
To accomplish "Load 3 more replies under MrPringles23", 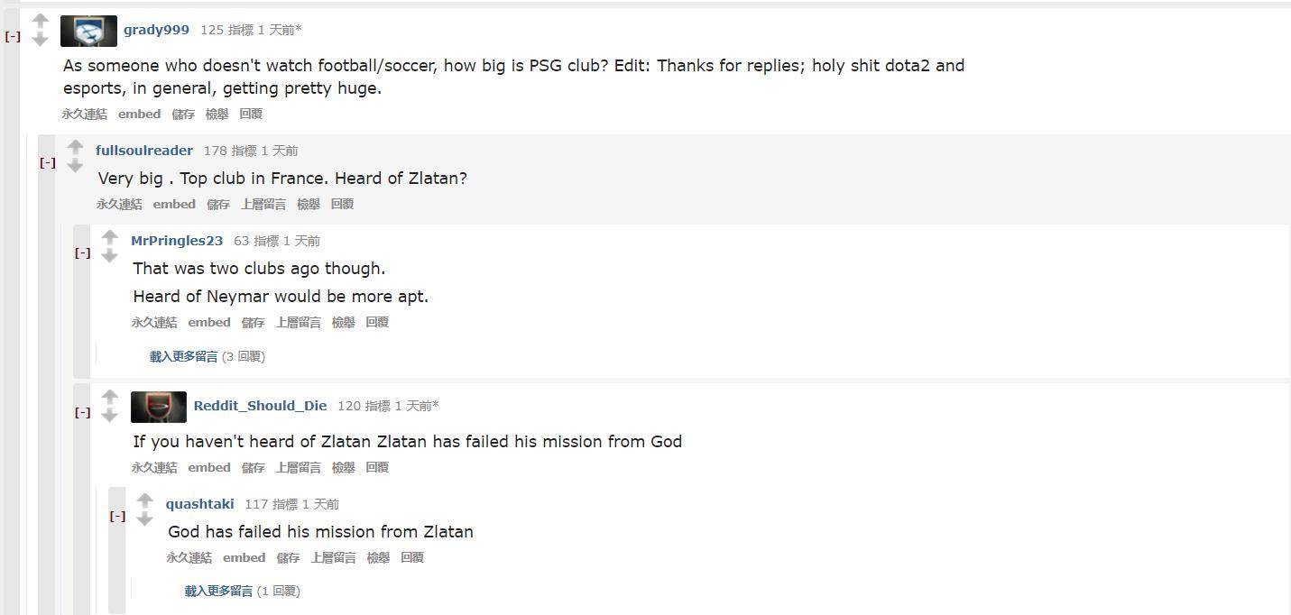I will [x=184, y=356].
